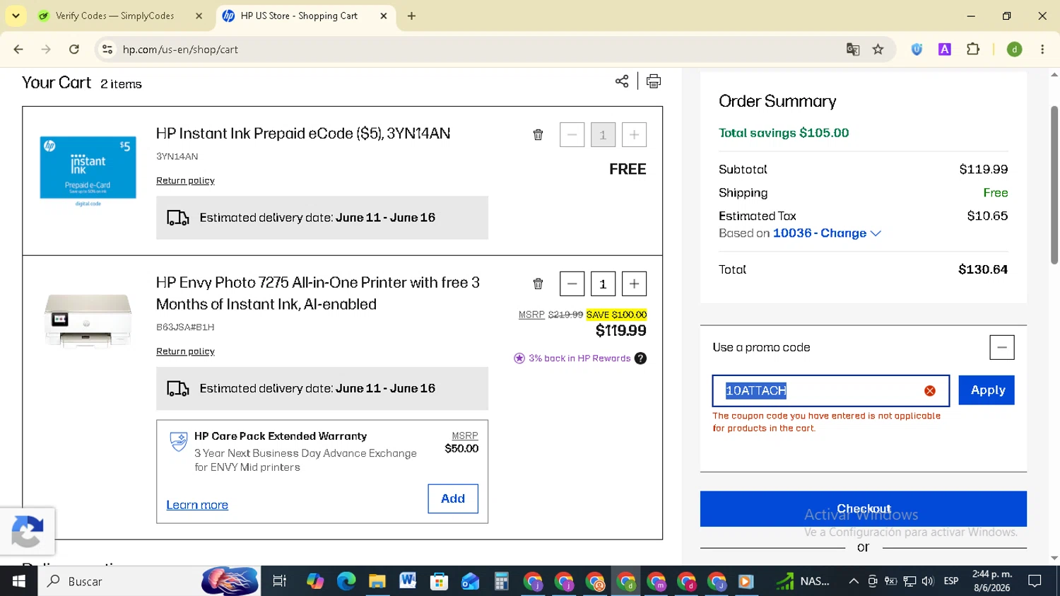Open the Extensions puzzle menu
This screenshot has width=1060, height=596.
tap(973, 49)
